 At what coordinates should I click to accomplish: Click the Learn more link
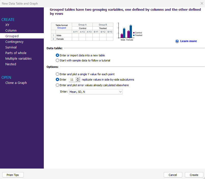click(x=188, y=41)
